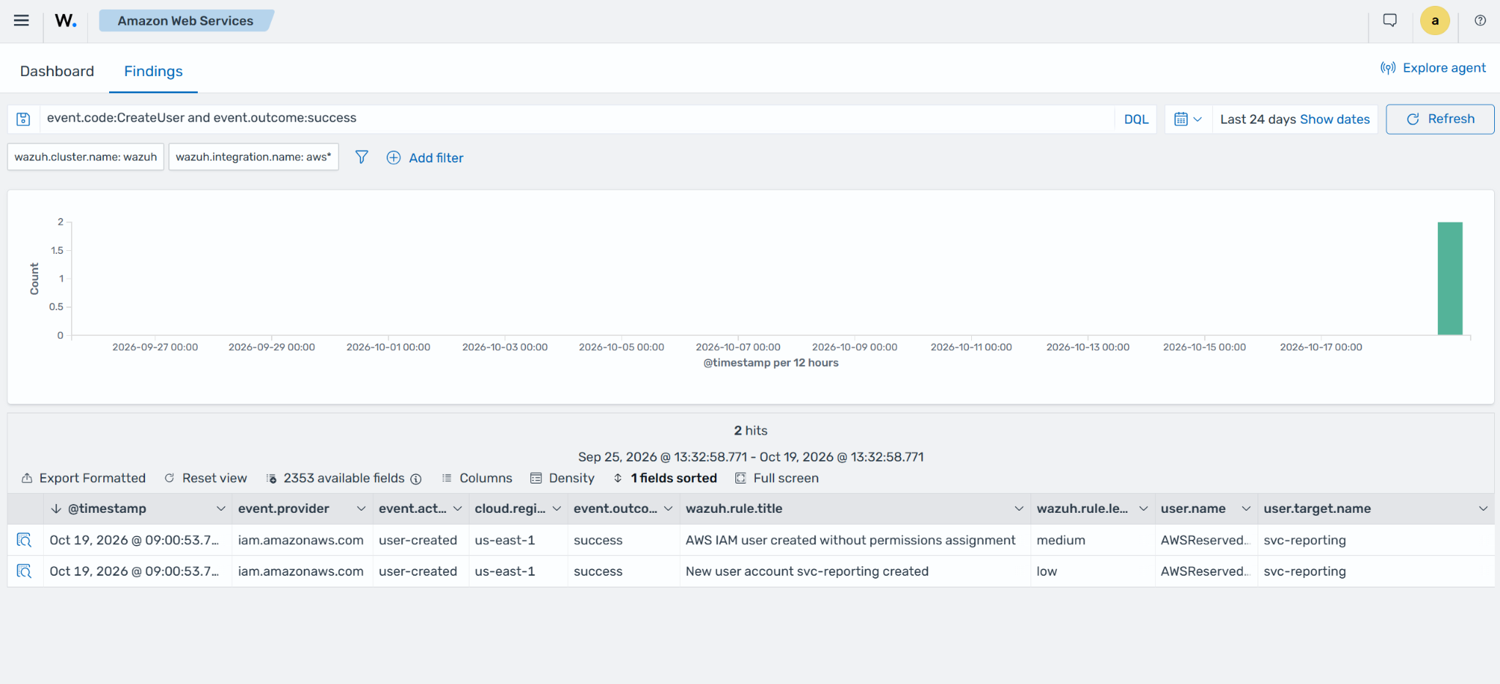Image resolution: width=1500 pixels, height=684 pixels.
Task: Click the Wazuh logo home icon
Action: [65, 20]
